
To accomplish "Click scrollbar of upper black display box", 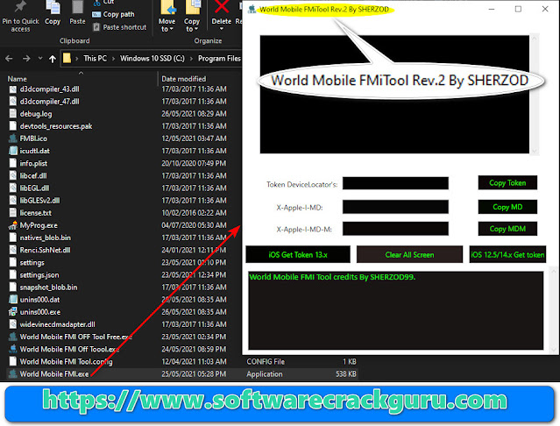I will [535, 95].
